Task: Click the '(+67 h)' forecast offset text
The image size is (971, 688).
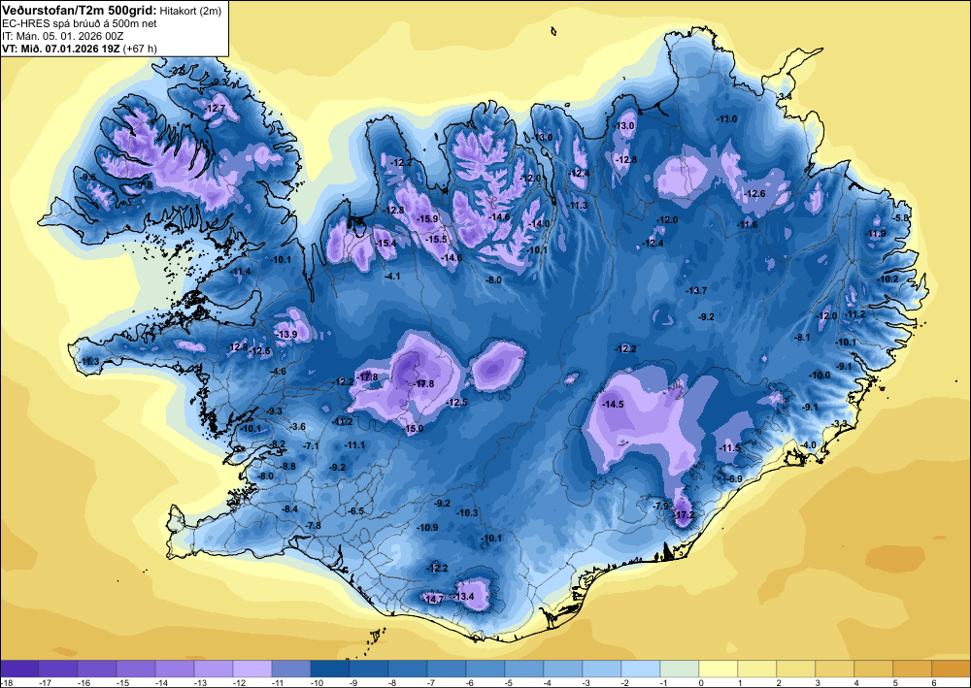Action: 140,49
